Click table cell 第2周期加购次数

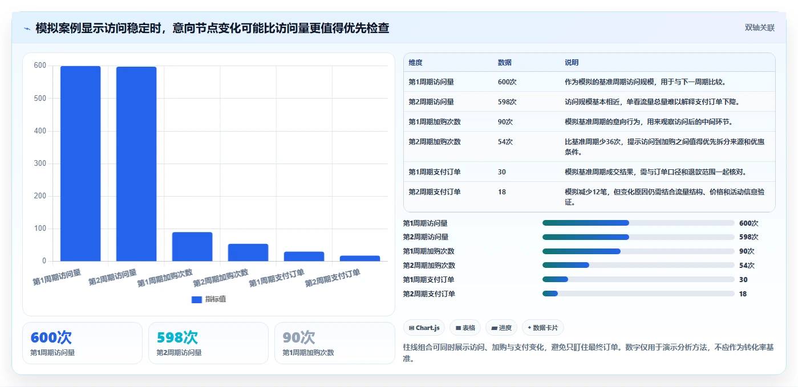tap(435, 142)
